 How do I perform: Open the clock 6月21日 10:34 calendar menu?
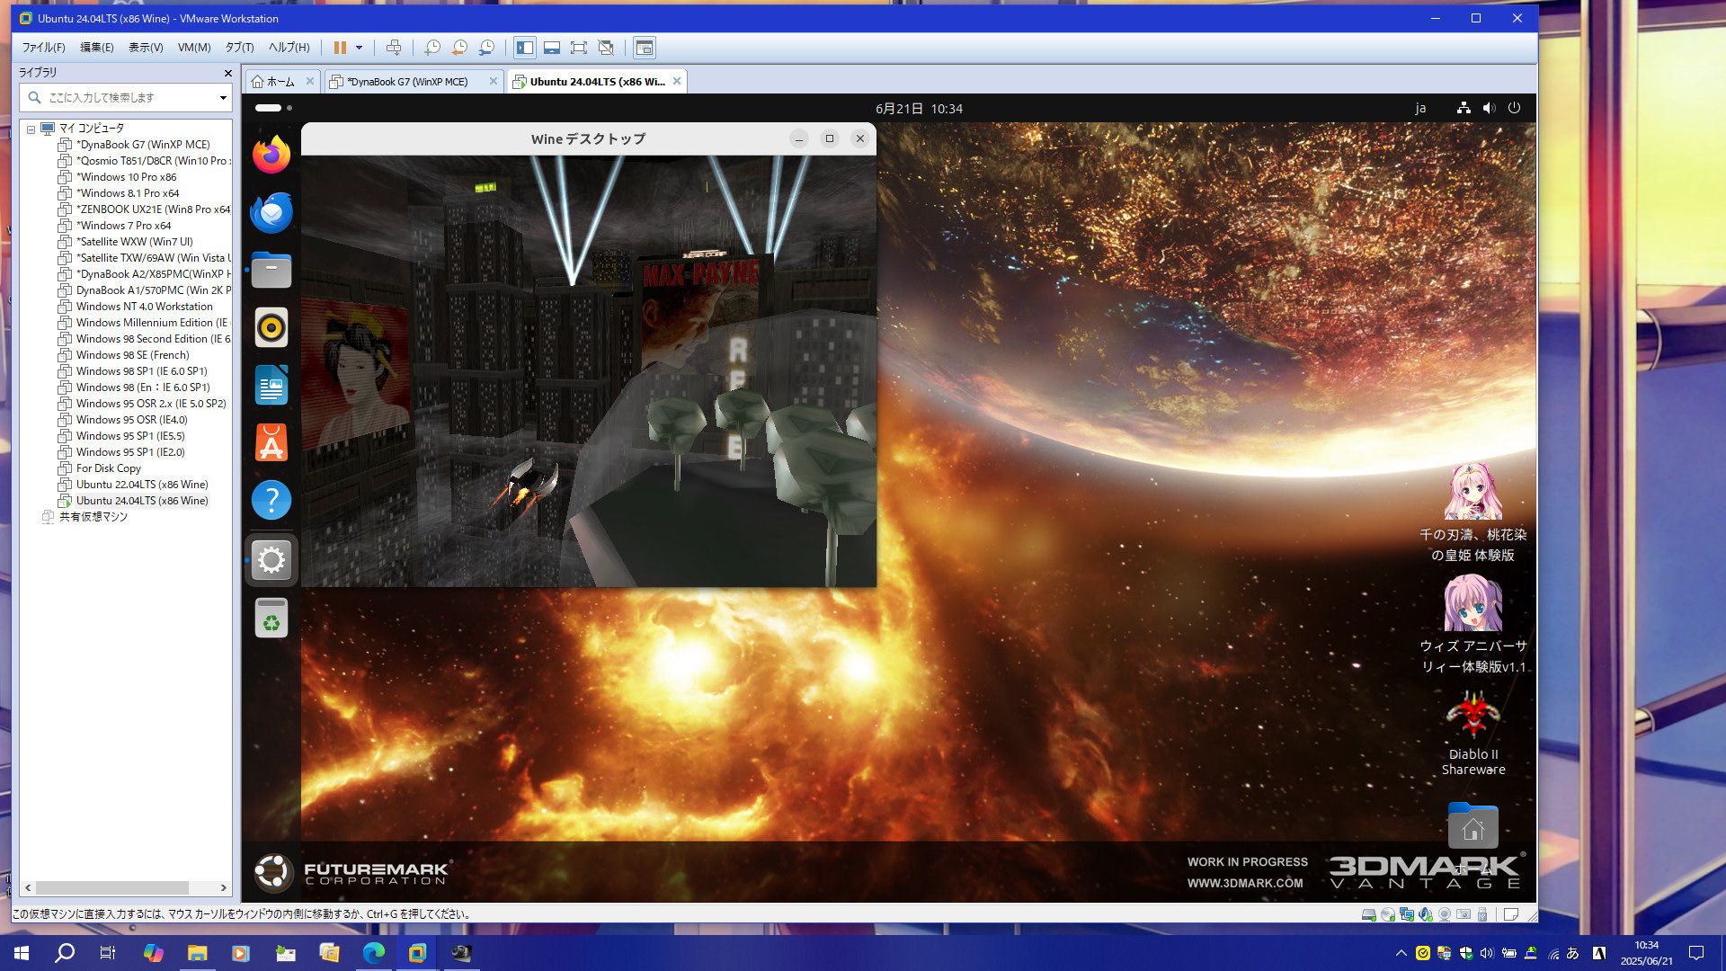(x=919, y=109)
